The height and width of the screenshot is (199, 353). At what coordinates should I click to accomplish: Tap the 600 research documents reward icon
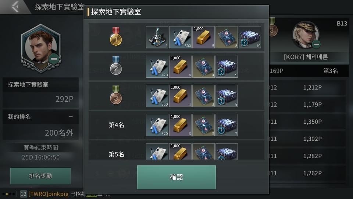click(x=180, y=37)
